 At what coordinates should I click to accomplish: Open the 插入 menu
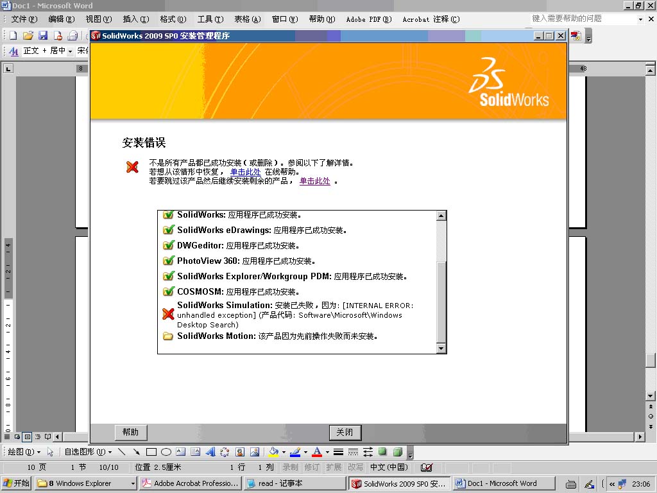pyautogui.click(x=136, y=19)
